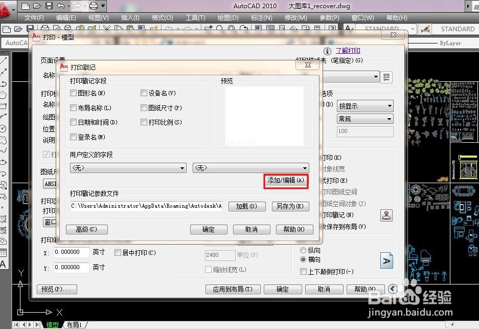
Task: Select the Line draw tool
Action: [x=4, y=60]
